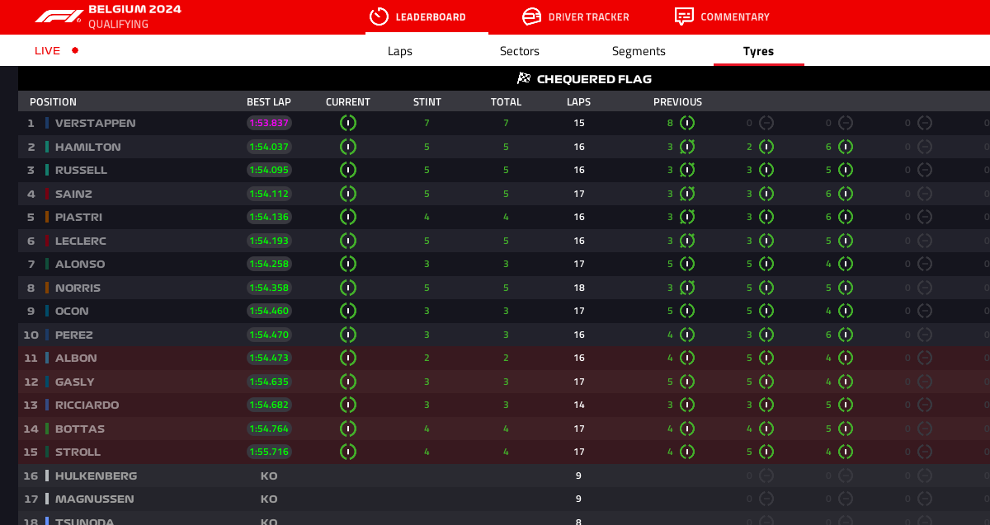Click the Commentary speech bubble icon

coord(684,16)
